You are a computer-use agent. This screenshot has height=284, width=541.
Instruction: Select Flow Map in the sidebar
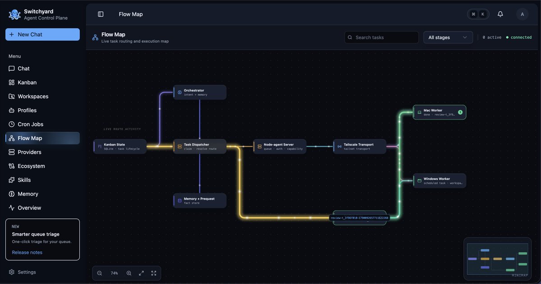tap(42, 138)
